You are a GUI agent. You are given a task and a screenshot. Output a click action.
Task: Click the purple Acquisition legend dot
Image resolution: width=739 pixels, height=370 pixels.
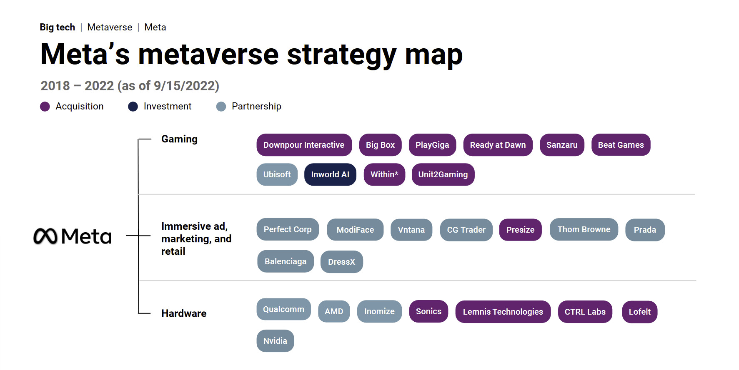tap(45, 107)
